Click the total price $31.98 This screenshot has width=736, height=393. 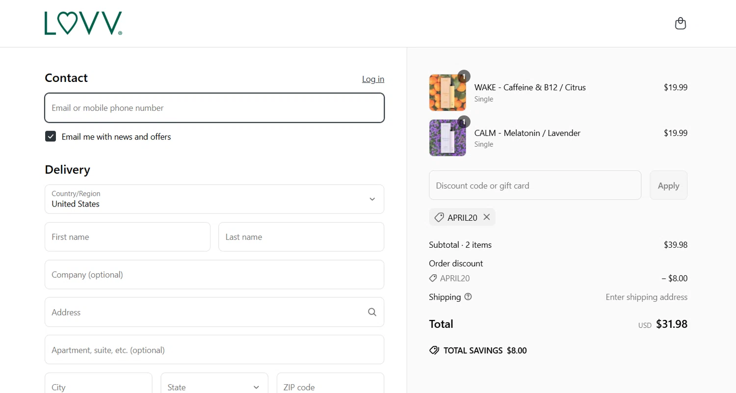click(672, 324)
